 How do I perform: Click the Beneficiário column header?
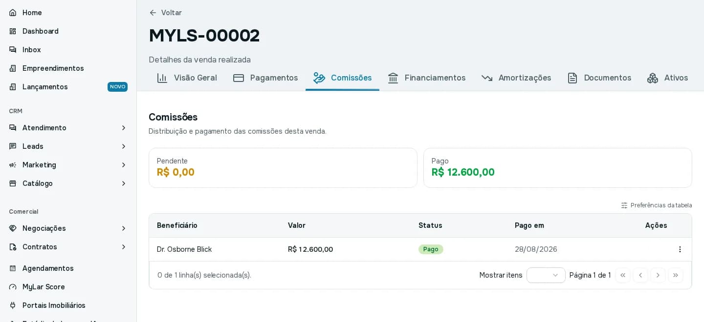(177, 225)
